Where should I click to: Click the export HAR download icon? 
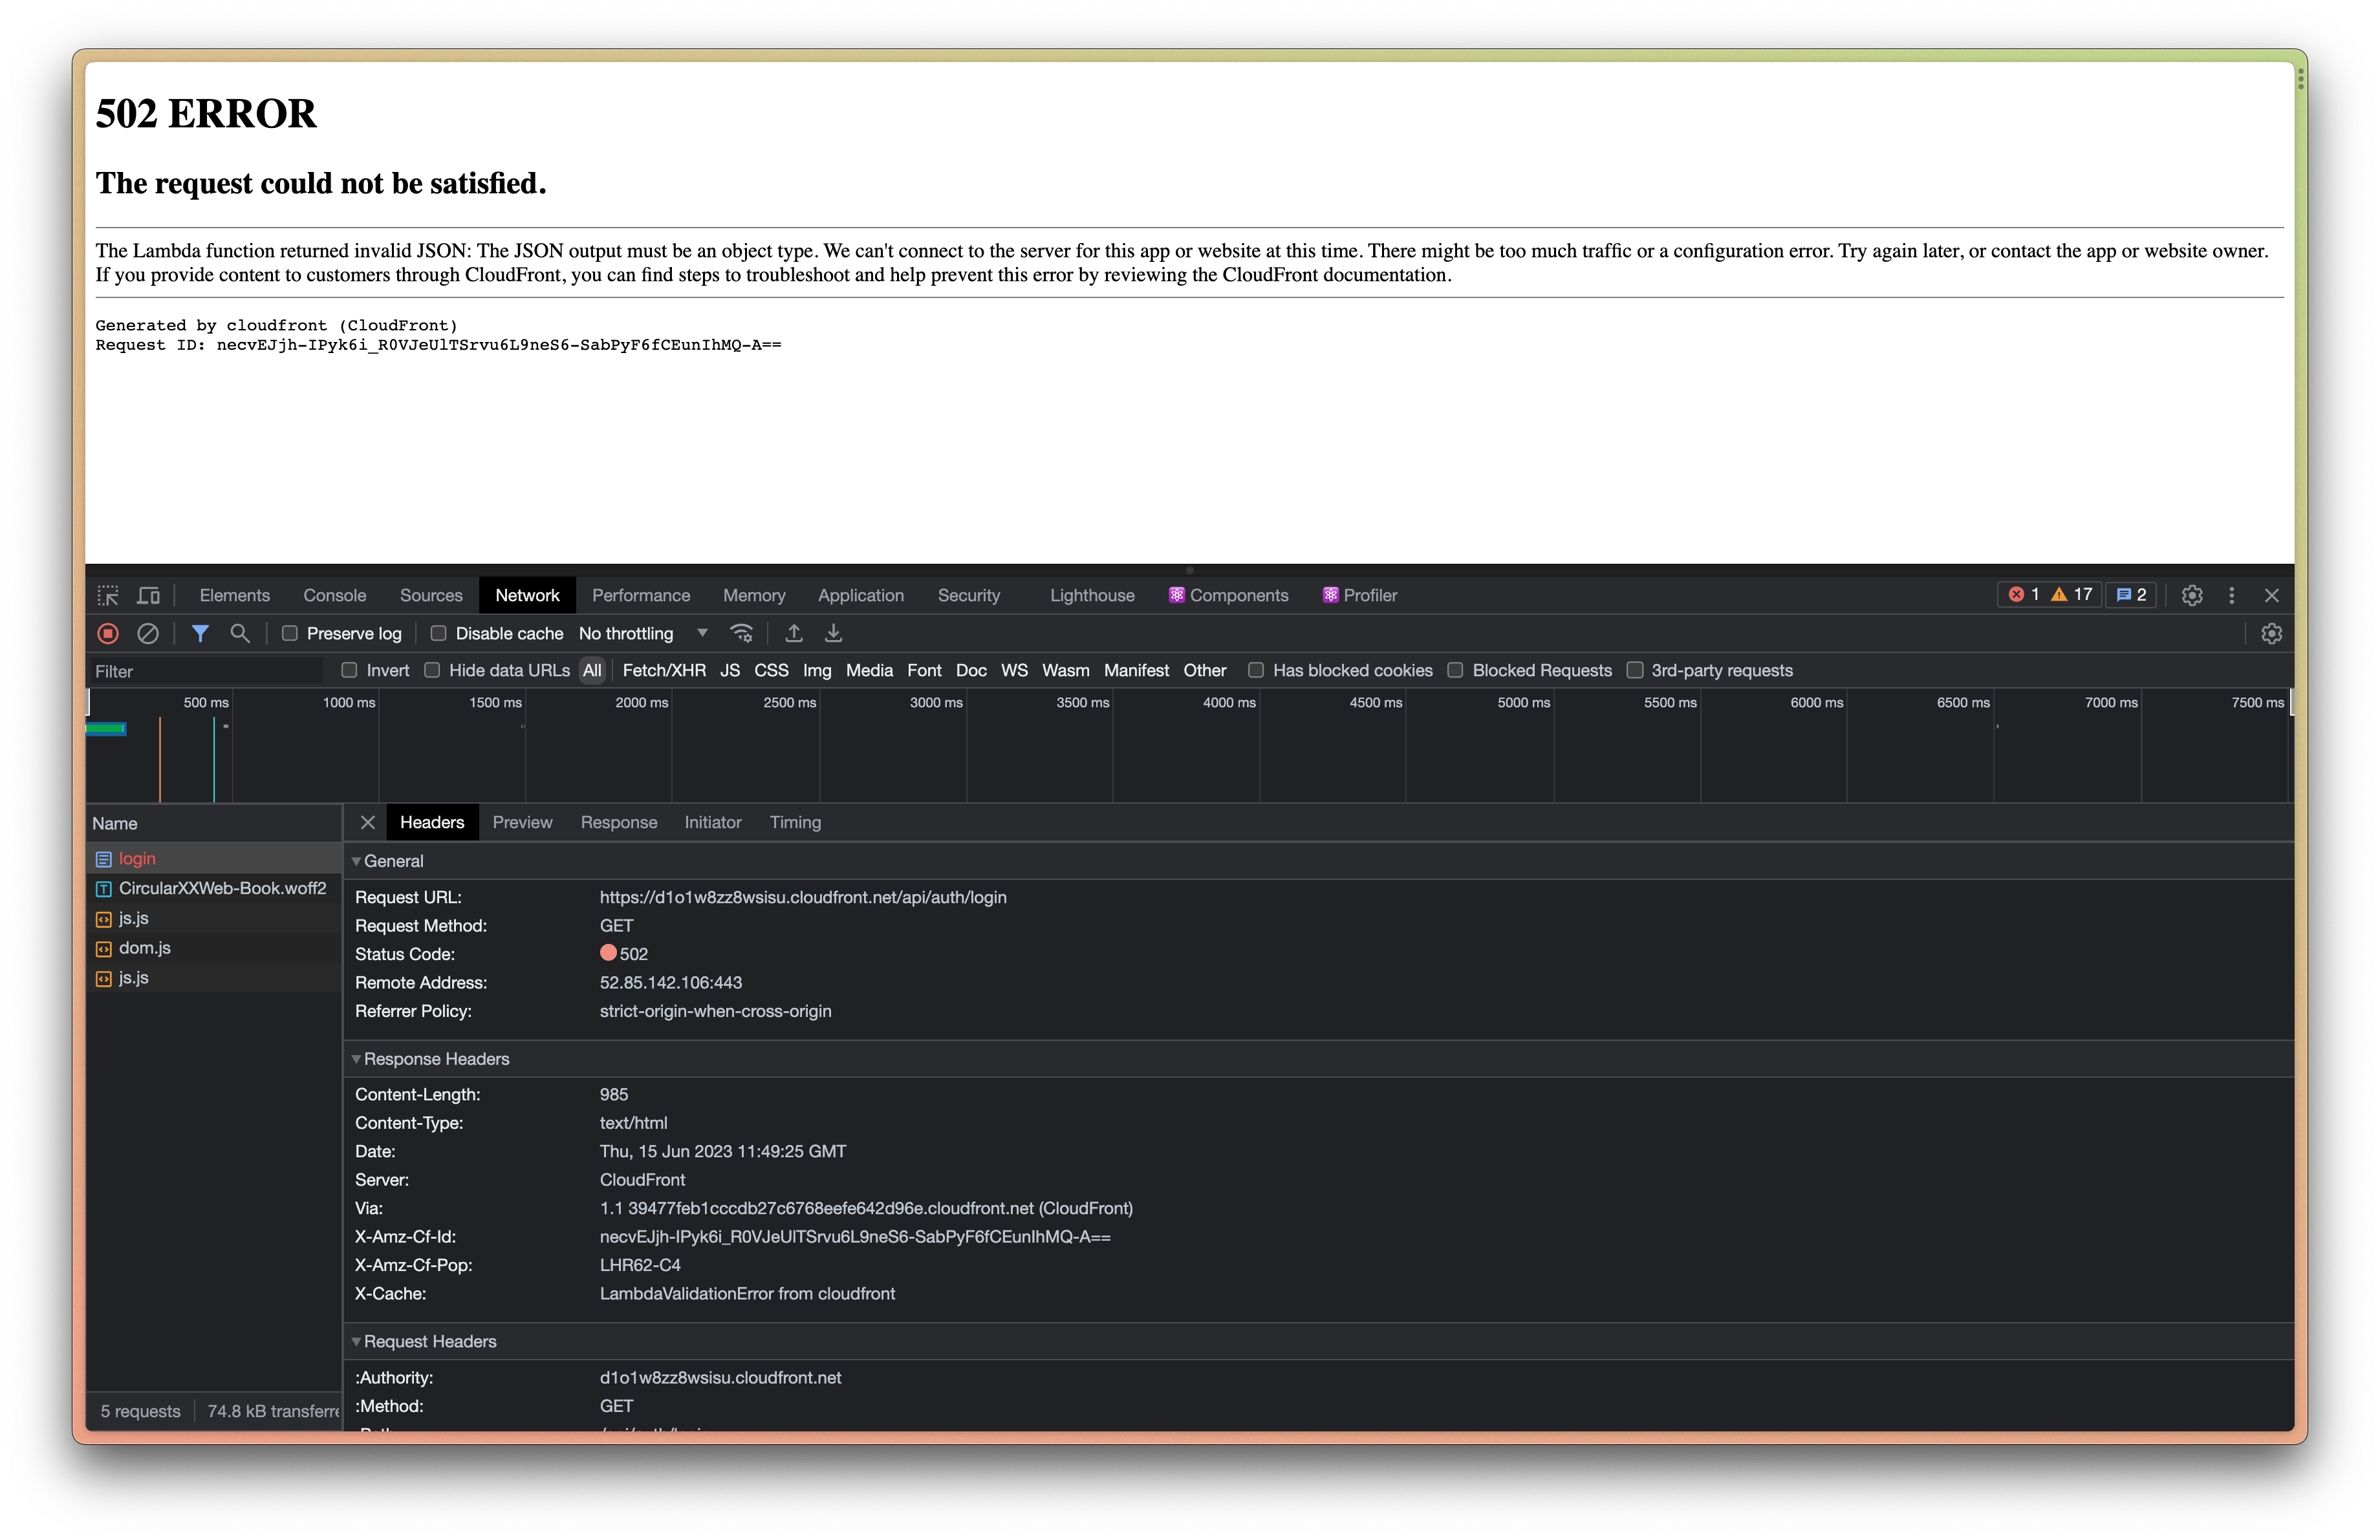tap(833, 634)
